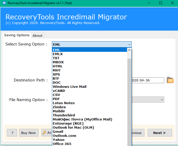178x146 pixels.
Task: Choose Gmail from the list
Action: pyautogui.click(x=90, y=132)
